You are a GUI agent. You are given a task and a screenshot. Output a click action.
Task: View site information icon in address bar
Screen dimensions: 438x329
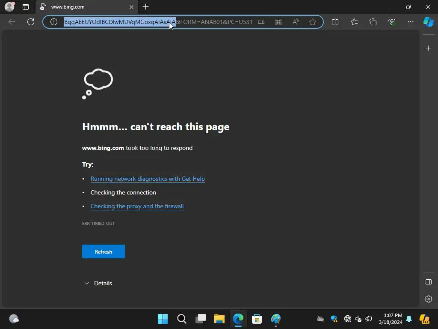[54, 22]
